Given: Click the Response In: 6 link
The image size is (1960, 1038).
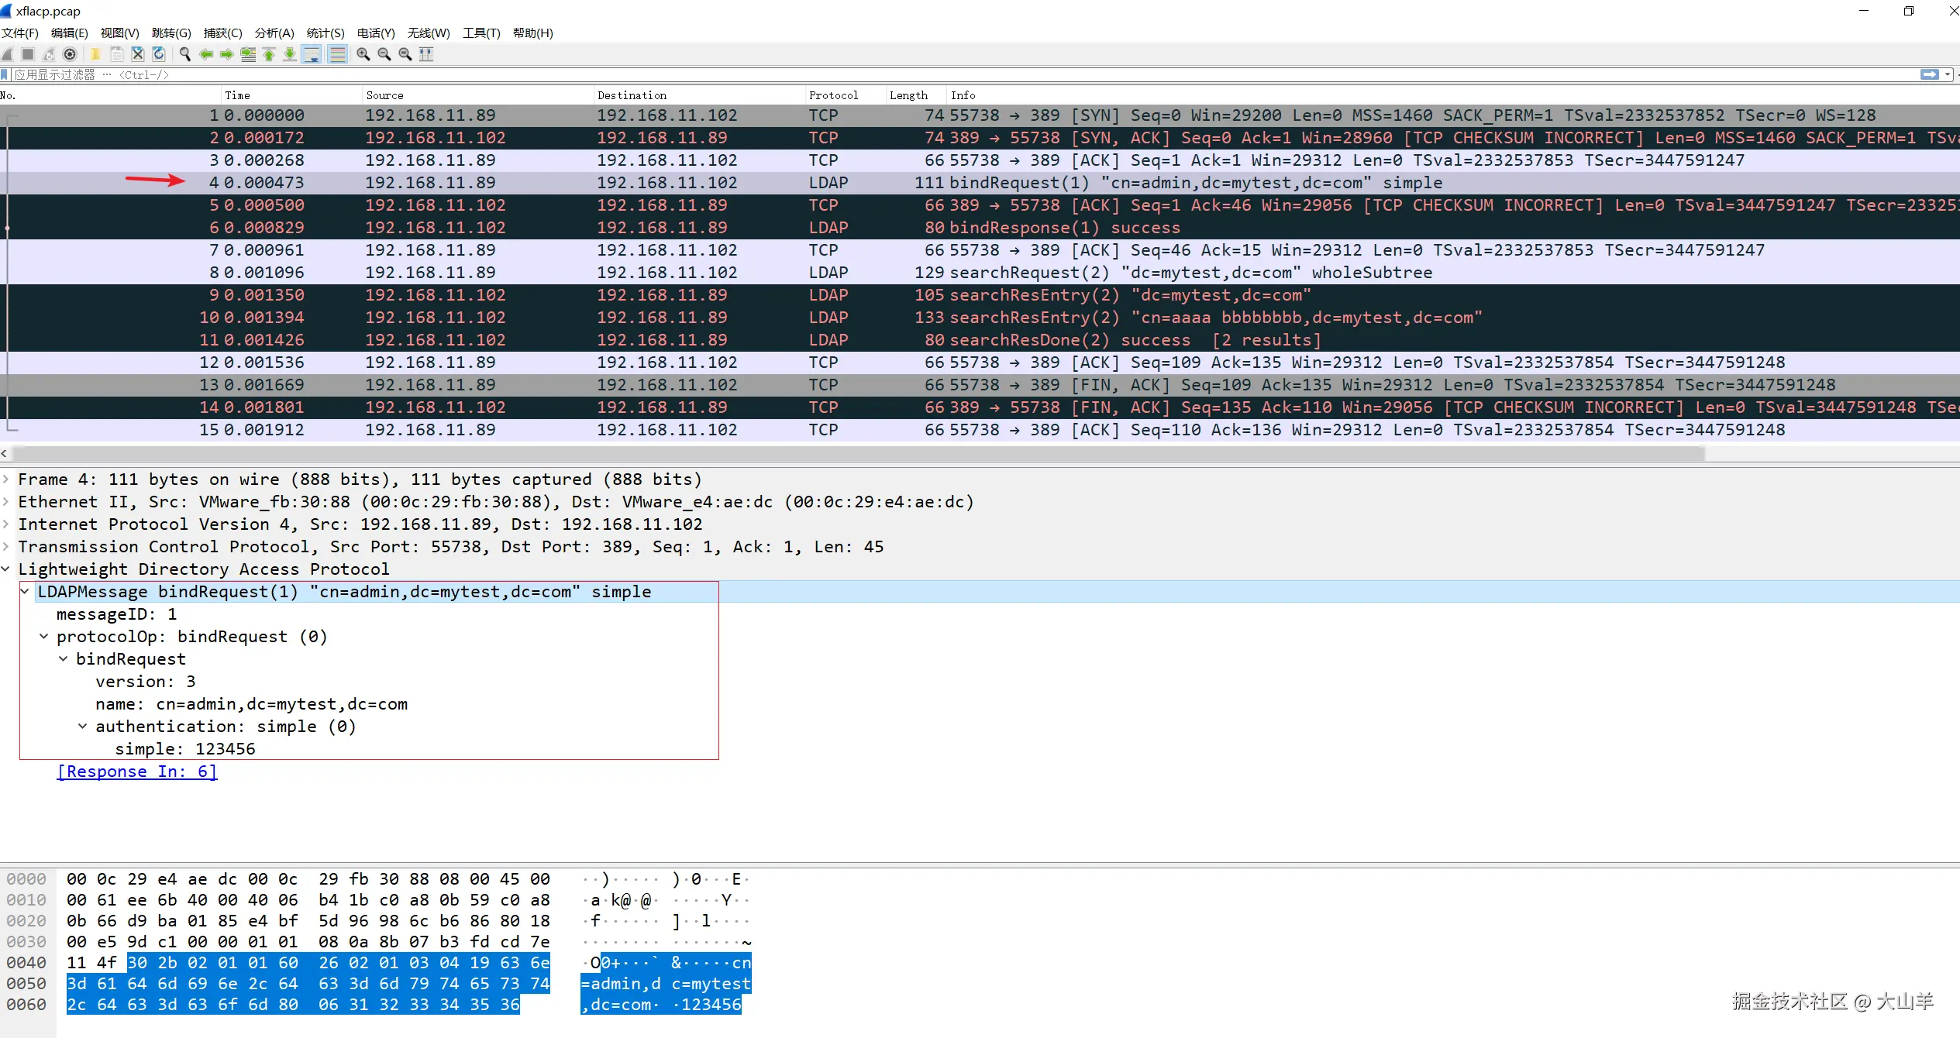Looking at the screenshot, I should coord(137,772).
